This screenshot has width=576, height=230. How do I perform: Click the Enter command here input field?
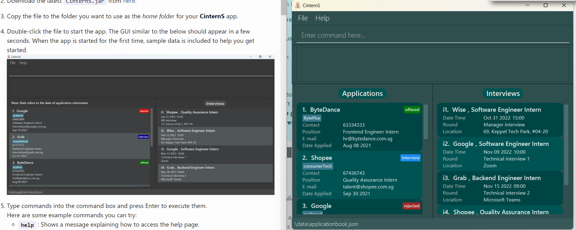pos(433,35)
